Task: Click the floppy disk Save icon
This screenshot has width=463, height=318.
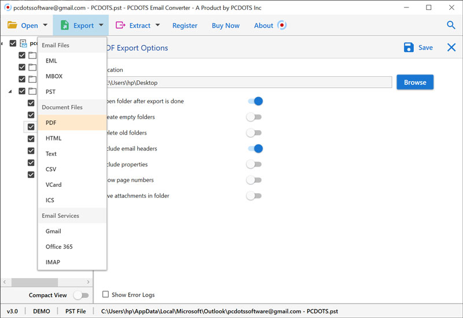Action: [409, 47]
